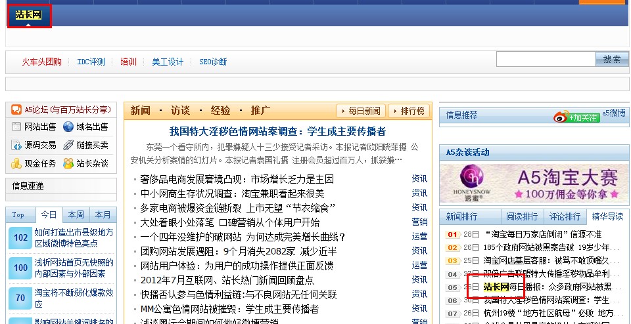The image size is (631, 324).
Task: Open 源码交易 via its icon
Action: point(16,145)
